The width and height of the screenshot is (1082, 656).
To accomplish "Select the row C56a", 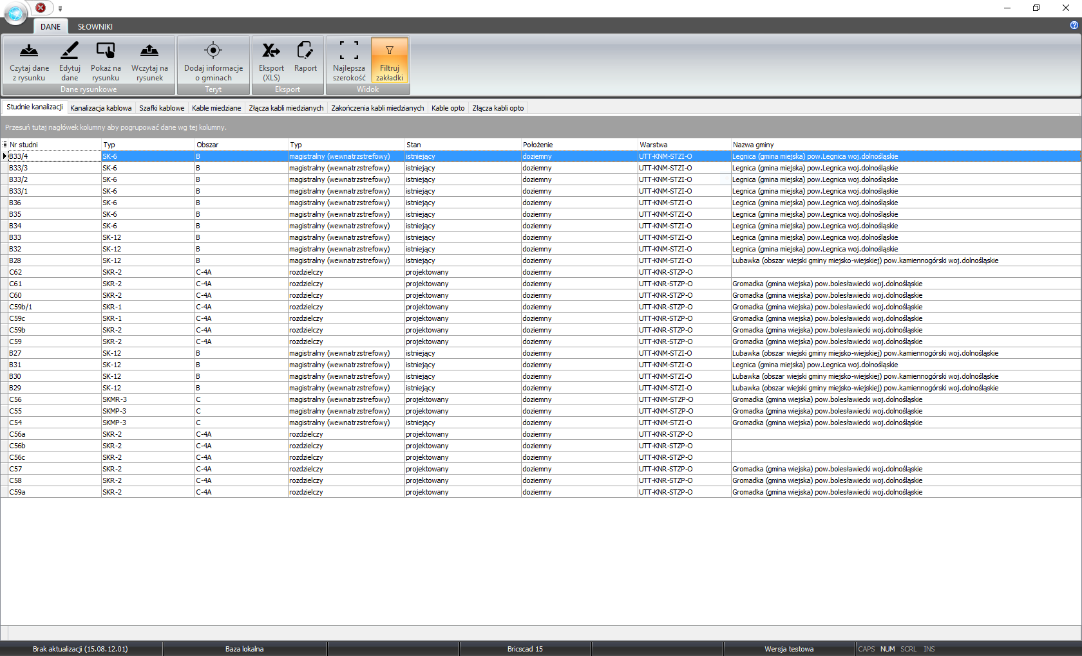I will click(541, 434).
